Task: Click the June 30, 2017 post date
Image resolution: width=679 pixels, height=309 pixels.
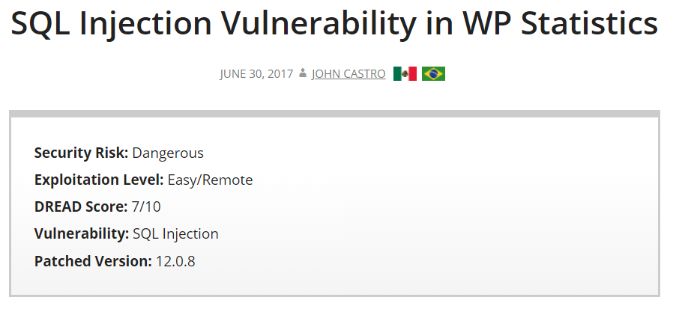Action: [256, 74]
